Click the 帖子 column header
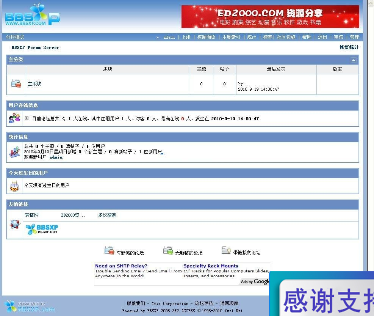 pyautogui.click(x=224, y=69)
